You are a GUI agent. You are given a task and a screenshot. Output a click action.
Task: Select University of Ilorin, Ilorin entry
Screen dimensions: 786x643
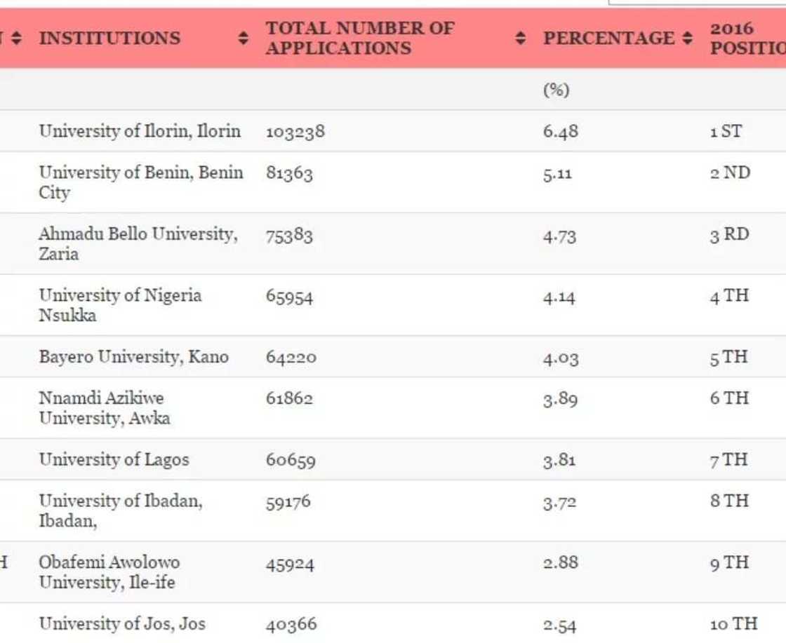pos(140,130)
